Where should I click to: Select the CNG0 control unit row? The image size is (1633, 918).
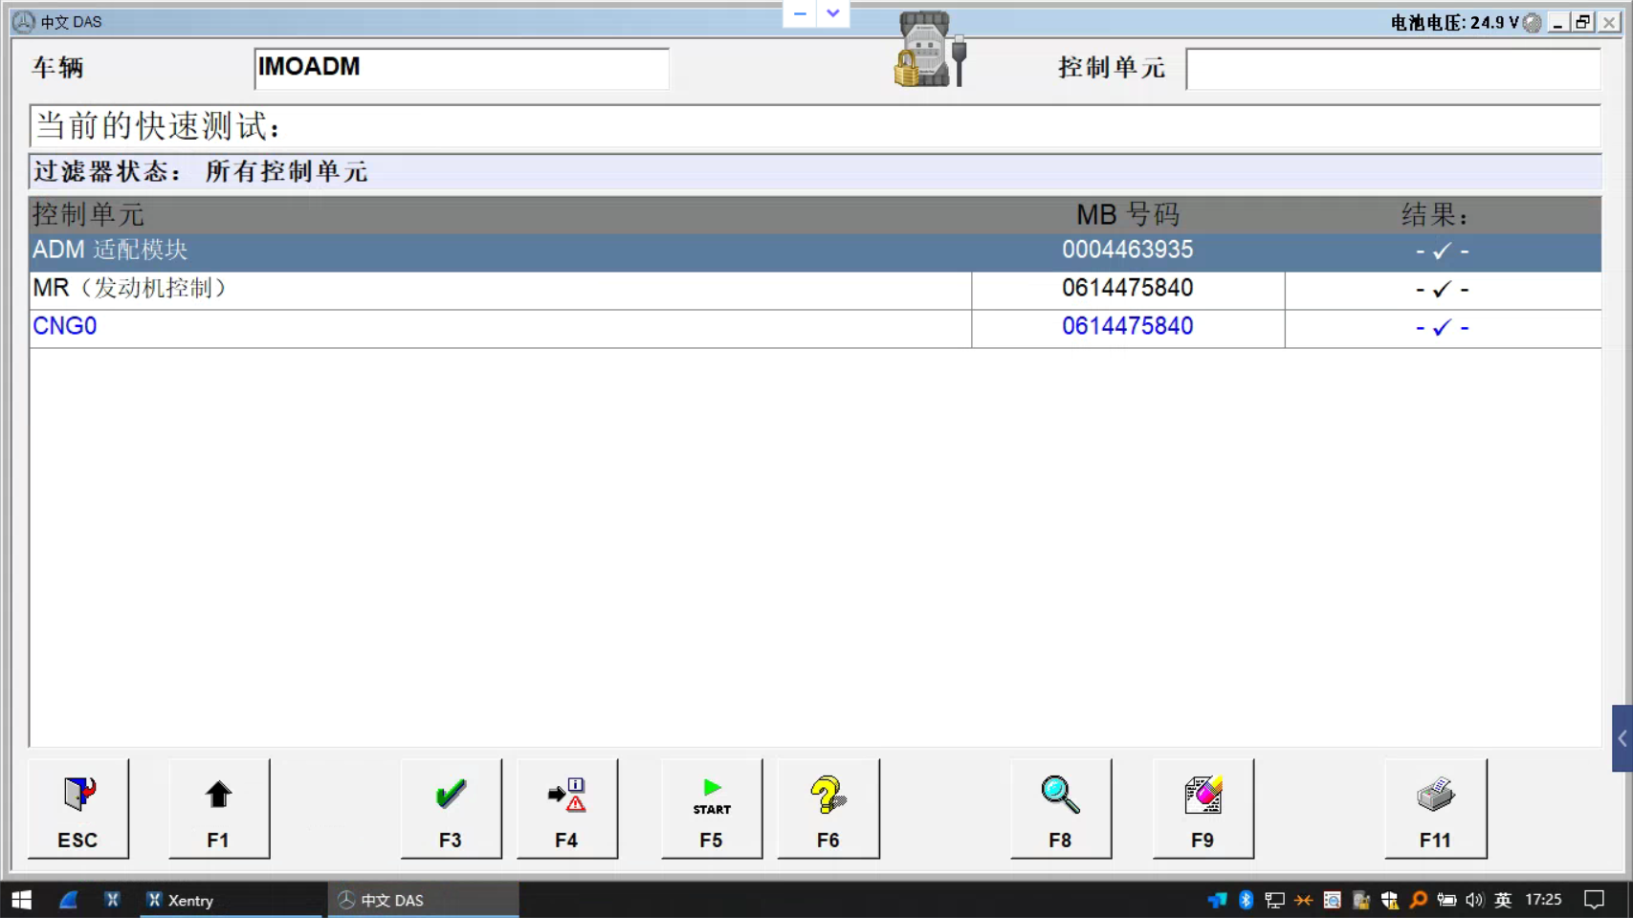[815, 328]
